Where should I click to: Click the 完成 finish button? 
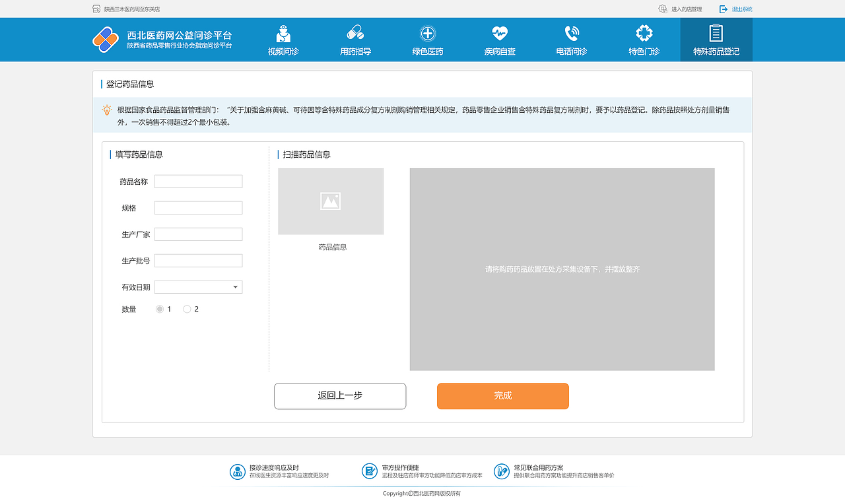tap(502, 396)
